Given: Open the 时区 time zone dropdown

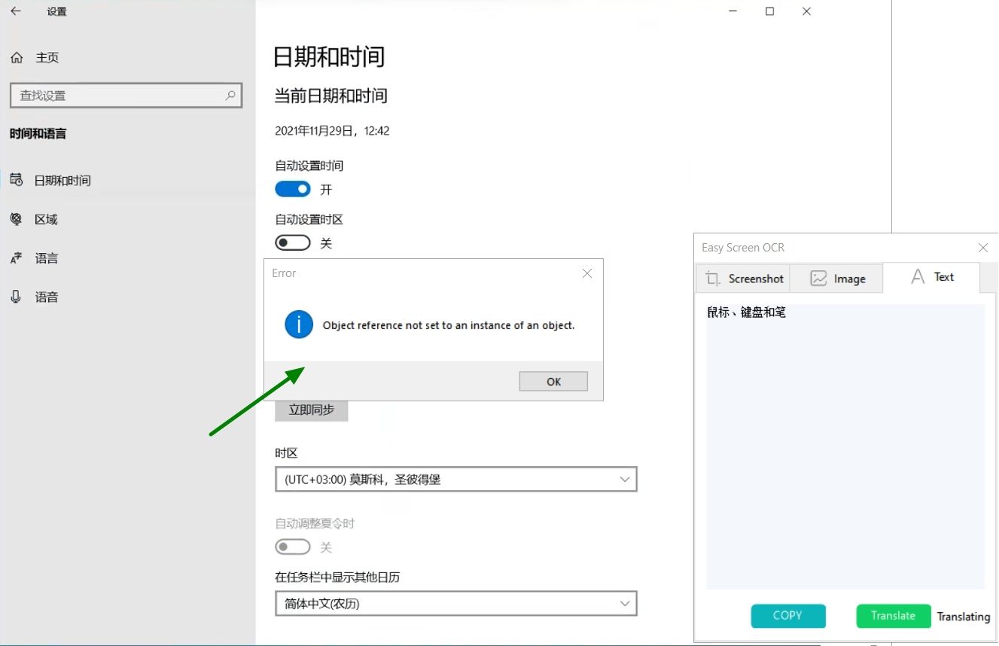Looking at the screenshot, I should click(x=456, y=480).
